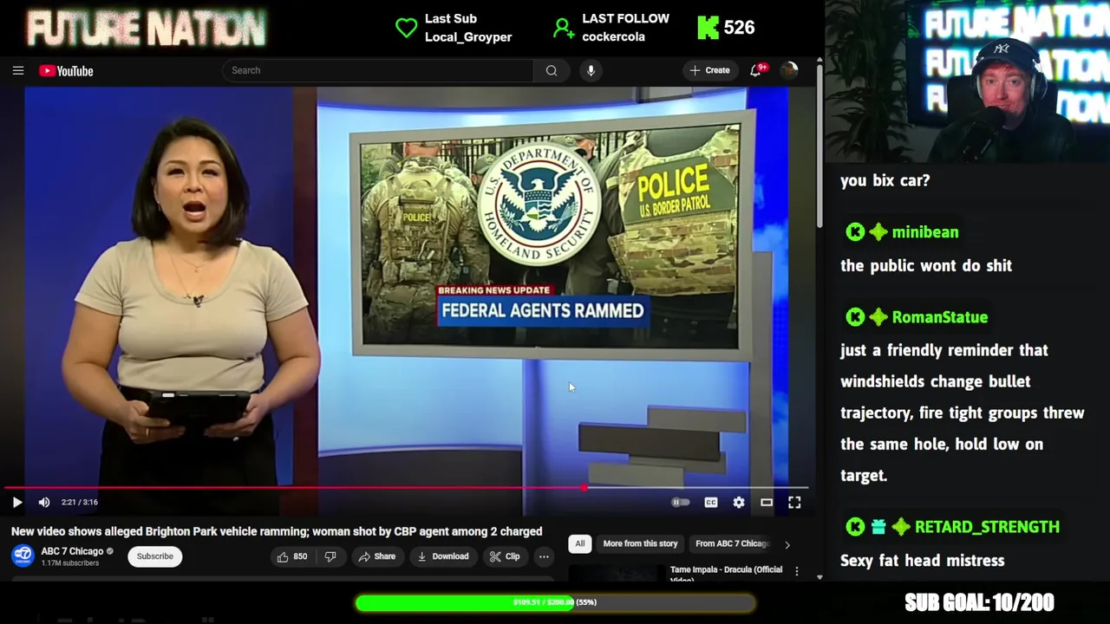Select From ABC 7 Chicago chip
Image resolution: width=1110 pixels, height=624 pixels.
(732, 543)
